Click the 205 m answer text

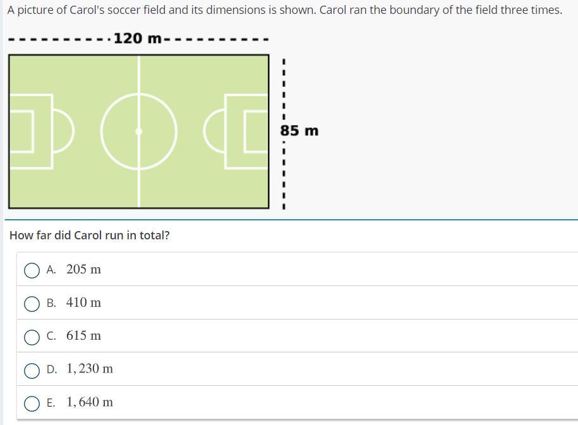[x=83, y=270]
